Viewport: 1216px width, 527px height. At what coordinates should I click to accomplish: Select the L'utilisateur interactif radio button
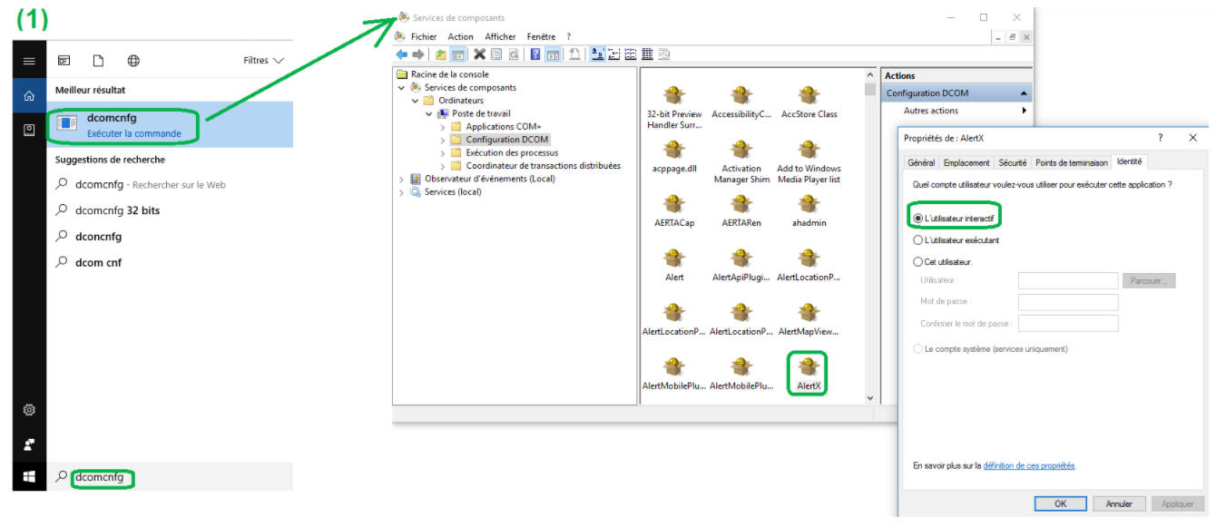tap(917, 220)
